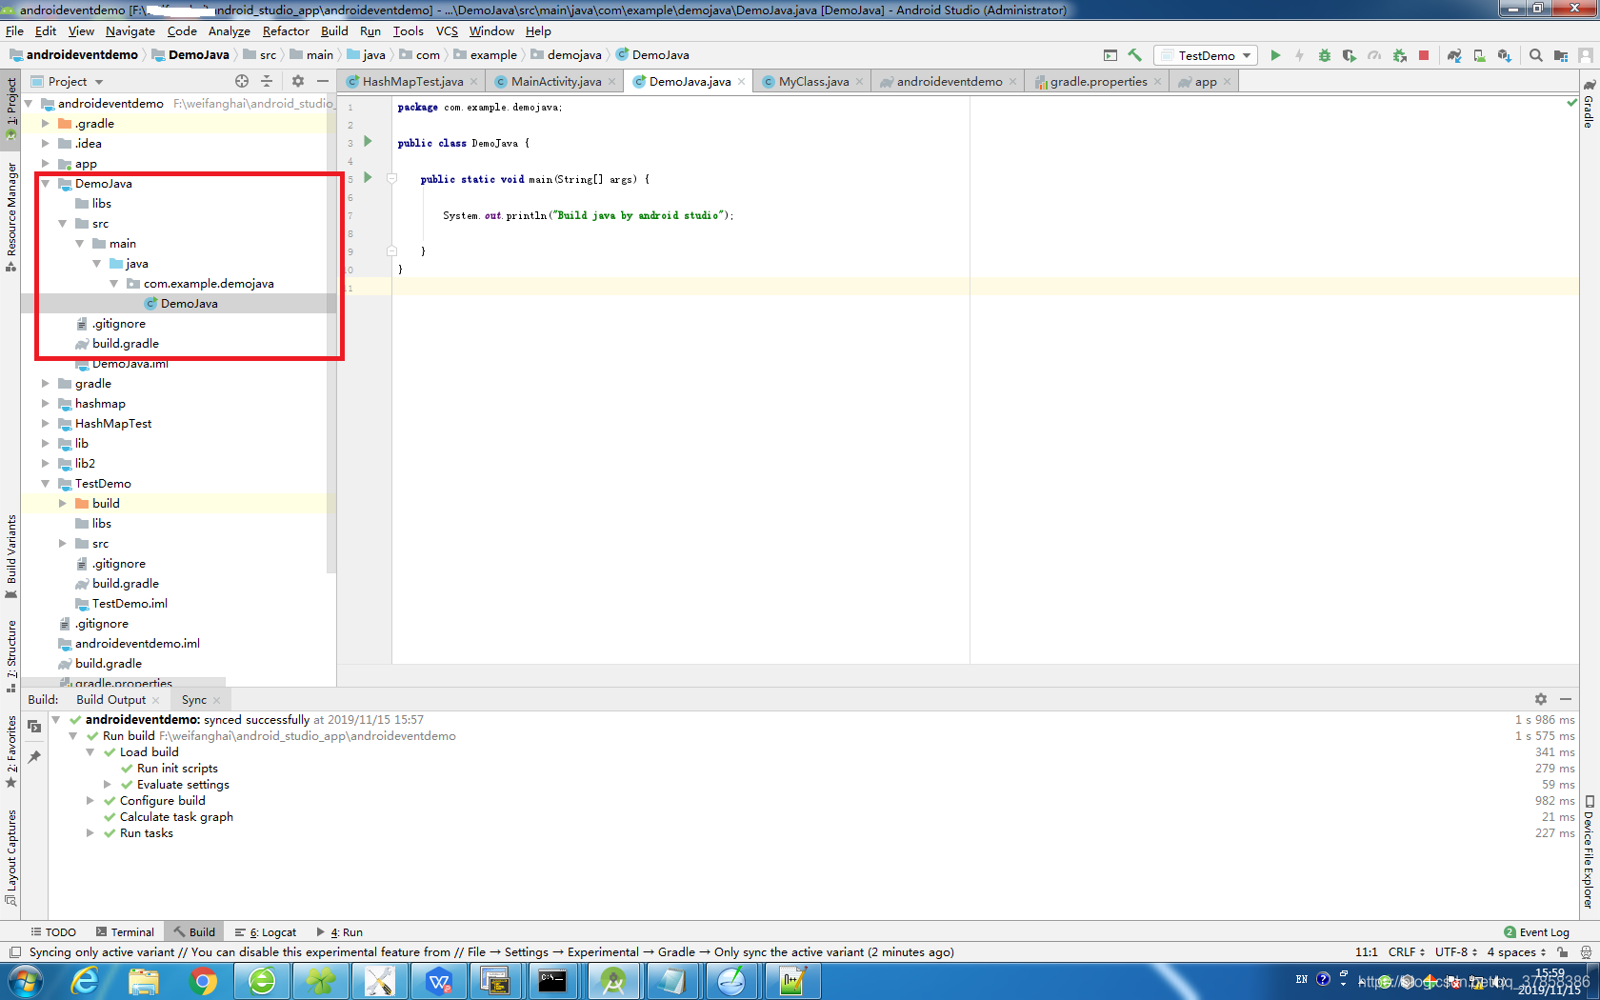Click the green Run app button
The image size is (1600, 1000).
tap(1275, 55)
